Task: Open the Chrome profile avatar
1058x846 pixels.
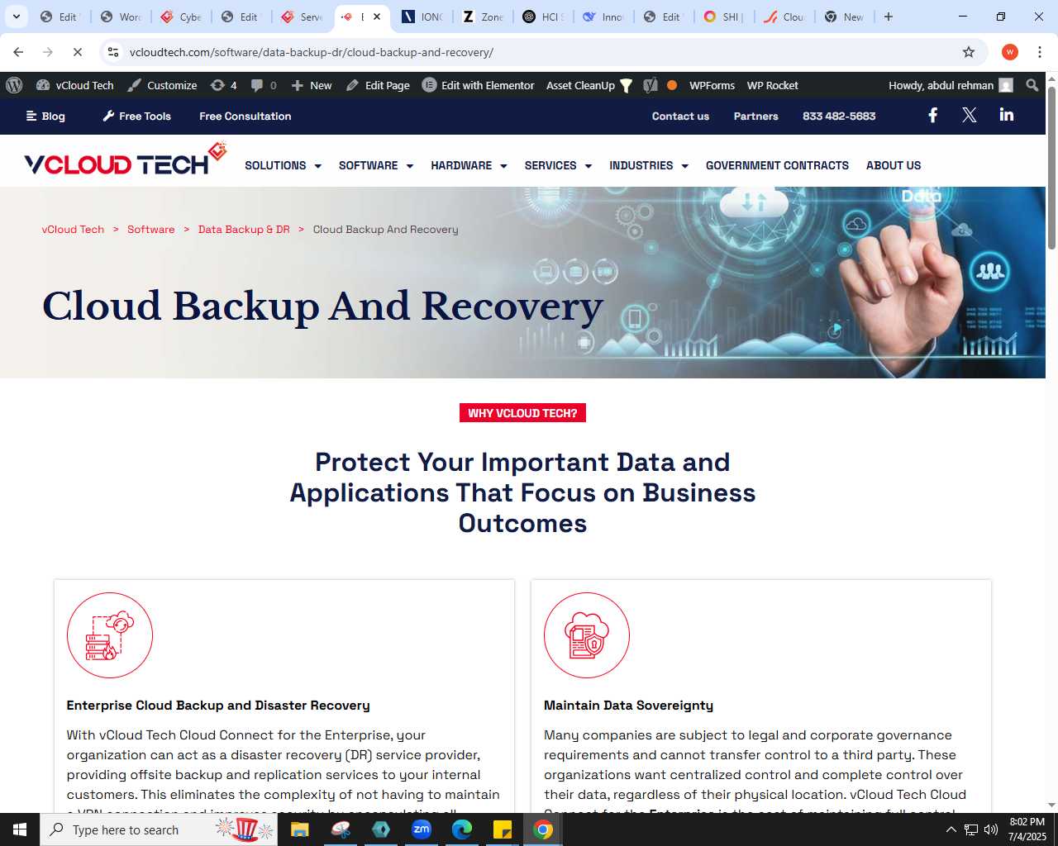Action: point(1010,52)
